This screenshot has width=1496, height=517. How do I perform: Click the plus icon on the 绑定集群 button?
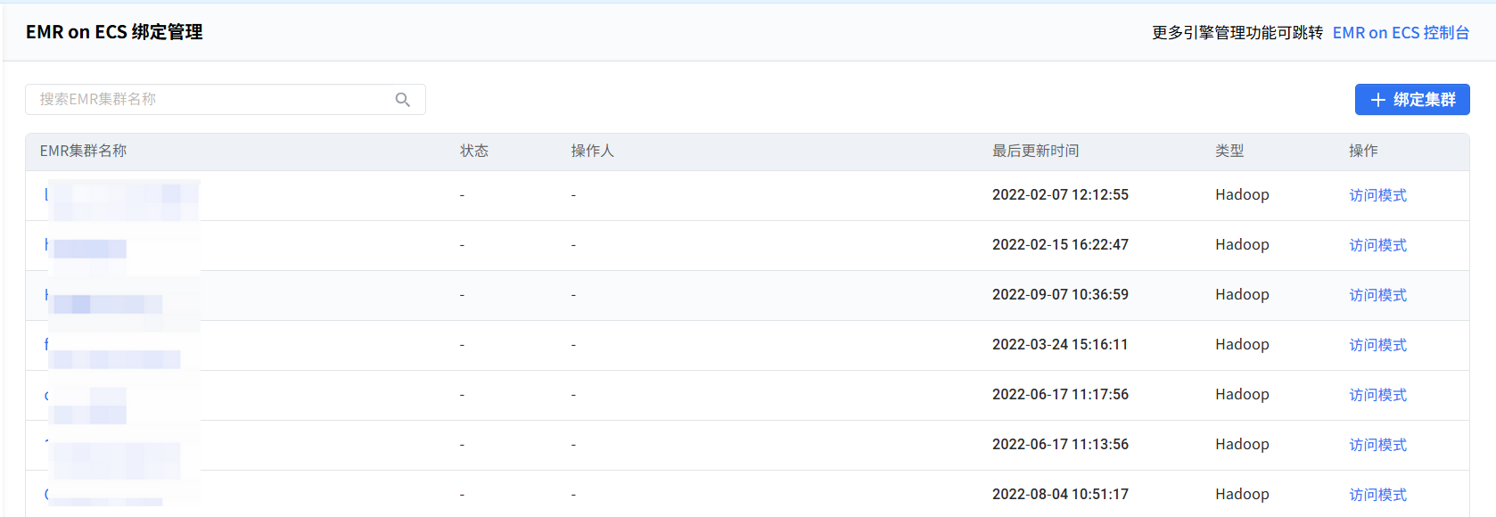point(1377,100)
